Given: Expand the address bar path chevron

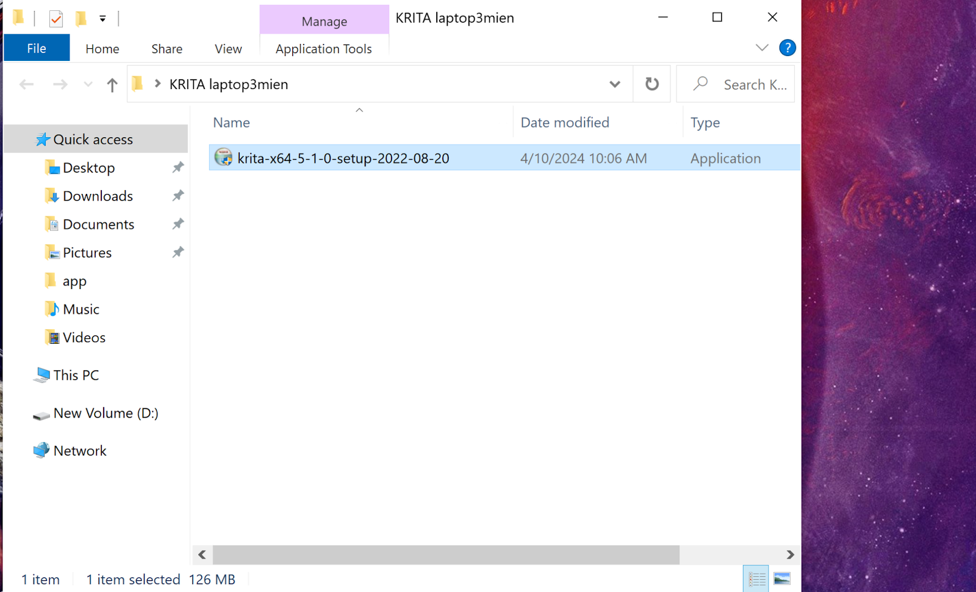Looking at the screenshot, I should pos(157,84).
